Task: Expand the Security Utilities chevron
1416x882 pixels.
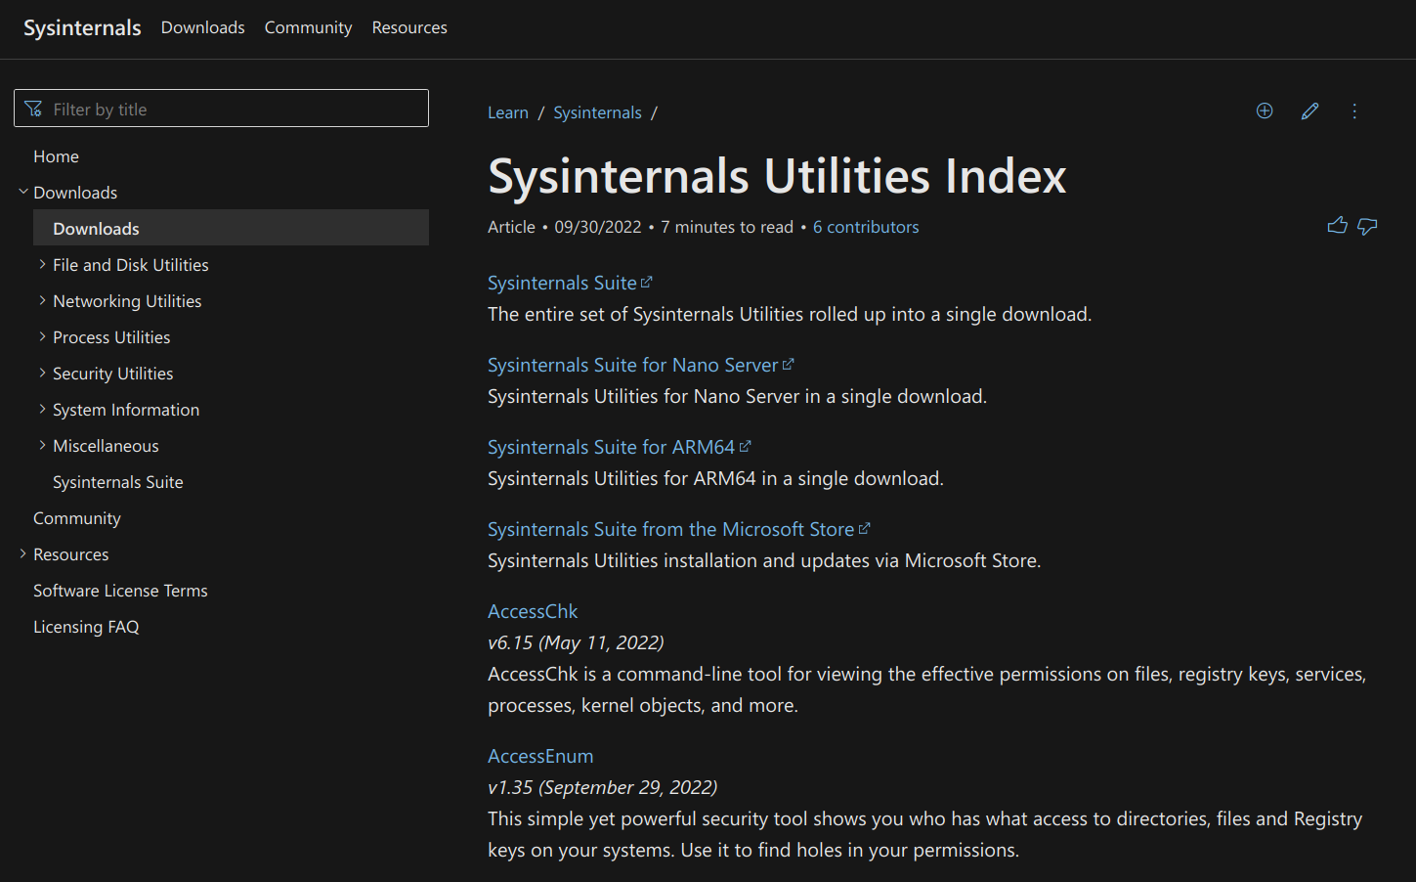Action: (42, 373)
